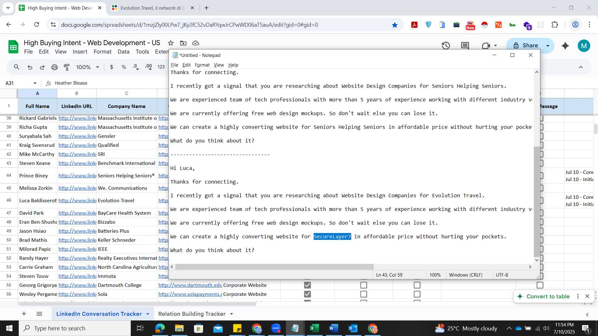The width and height of the screenshot is (598, 336).
Task: Apply percent format icon
Action: coord(124,67)
